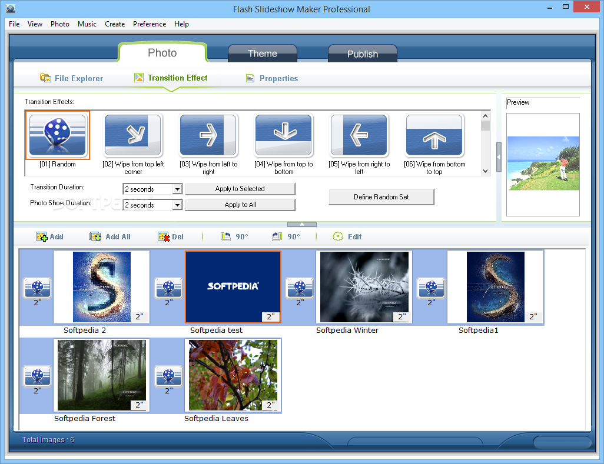Click transition dice icon before Softpedia test
Screen dimensions: 604x464
pos(168,288)
